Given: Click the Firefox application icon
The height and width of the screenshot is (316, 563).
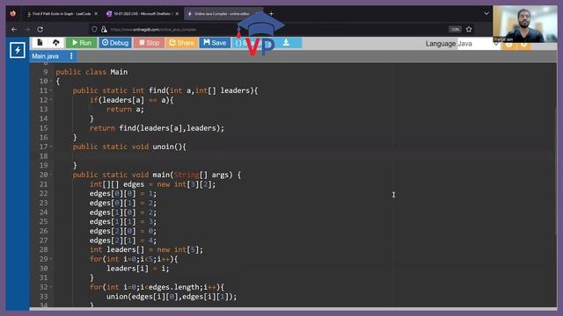Looking at the screenshot, I should 13,14.
